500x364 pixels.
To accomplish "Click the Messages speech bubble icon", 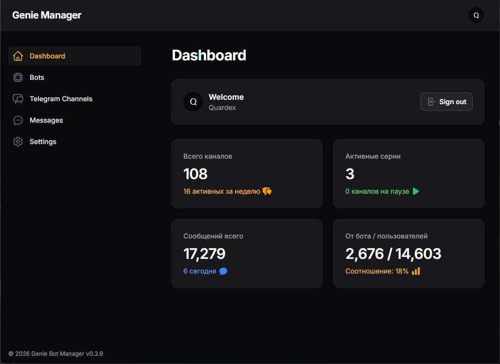I will click(18, 120).
